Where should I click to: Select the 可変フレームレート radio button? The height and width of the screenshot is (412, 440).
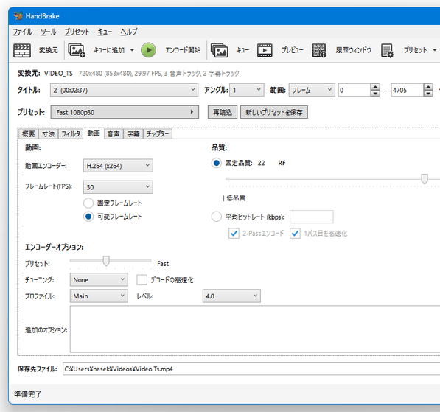tap(88, 217)
